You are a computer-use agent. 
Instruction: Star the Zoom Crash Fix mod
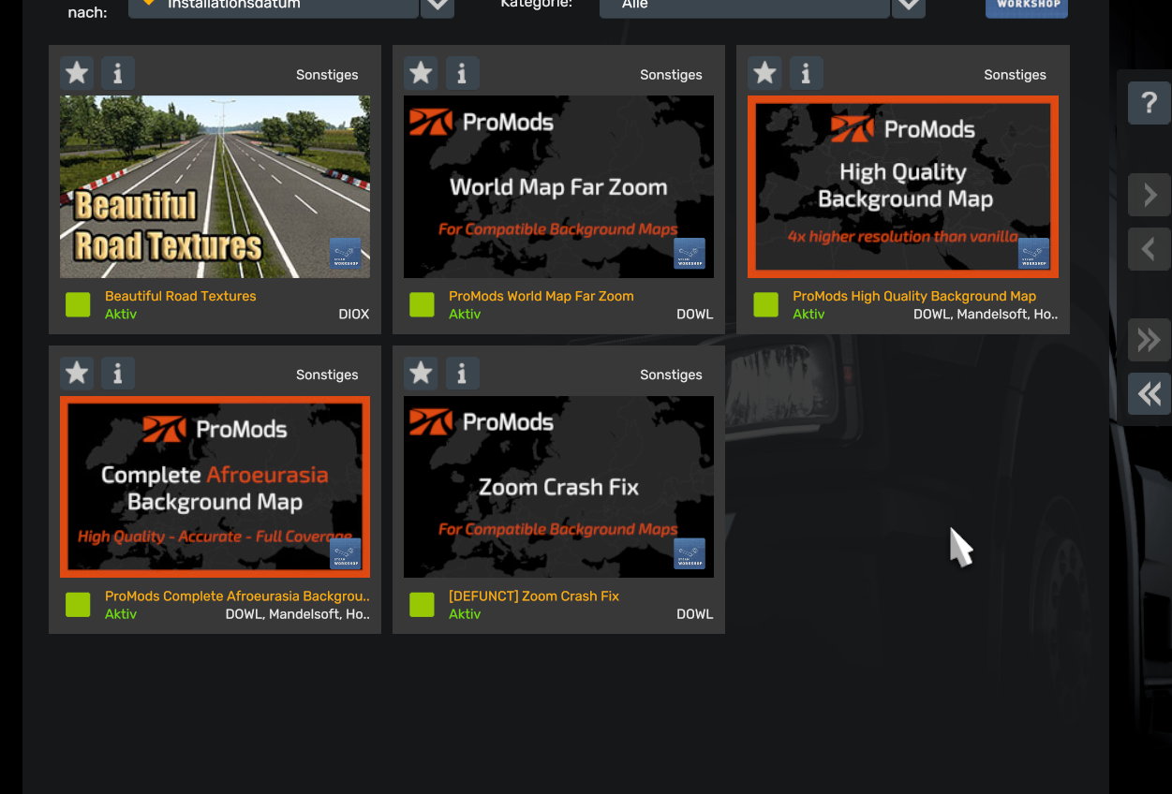point(420,373)
